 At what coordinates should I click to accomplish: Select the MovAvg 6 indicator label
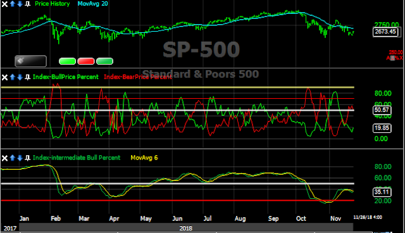coord(144,158)
